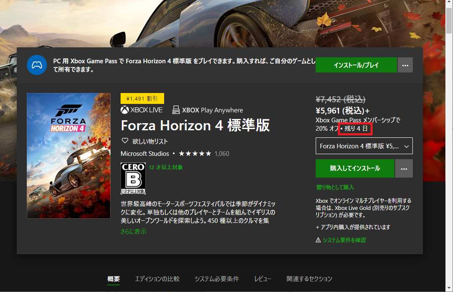Switch to エディションの比較 tab
This screenshot has width=453, height=292.
157,279
